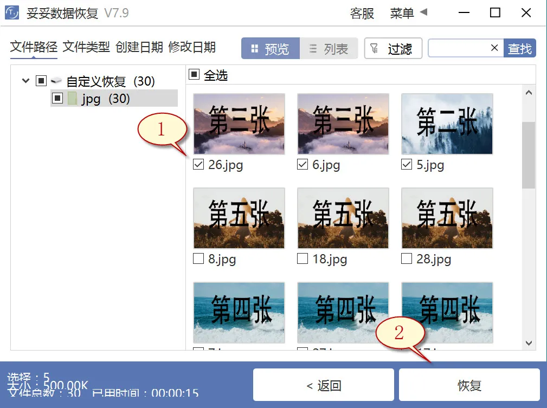This screenshot has height=408, width=547.
Task: Select the 28.jpg thumbnail preview
Action: coord(447,218)
